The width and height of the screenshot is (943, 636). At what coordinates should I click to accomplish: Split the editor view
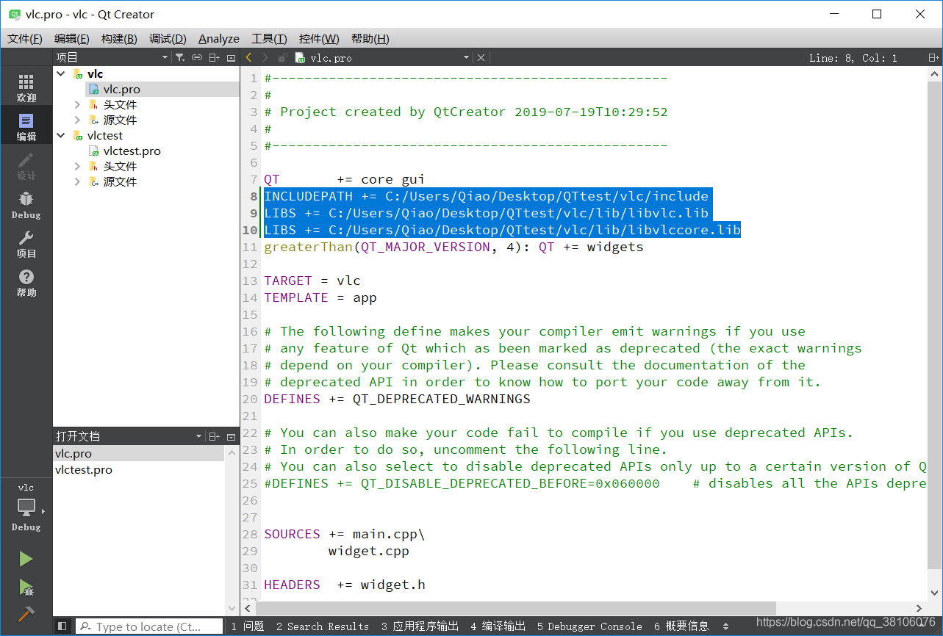tap(933, 57)
